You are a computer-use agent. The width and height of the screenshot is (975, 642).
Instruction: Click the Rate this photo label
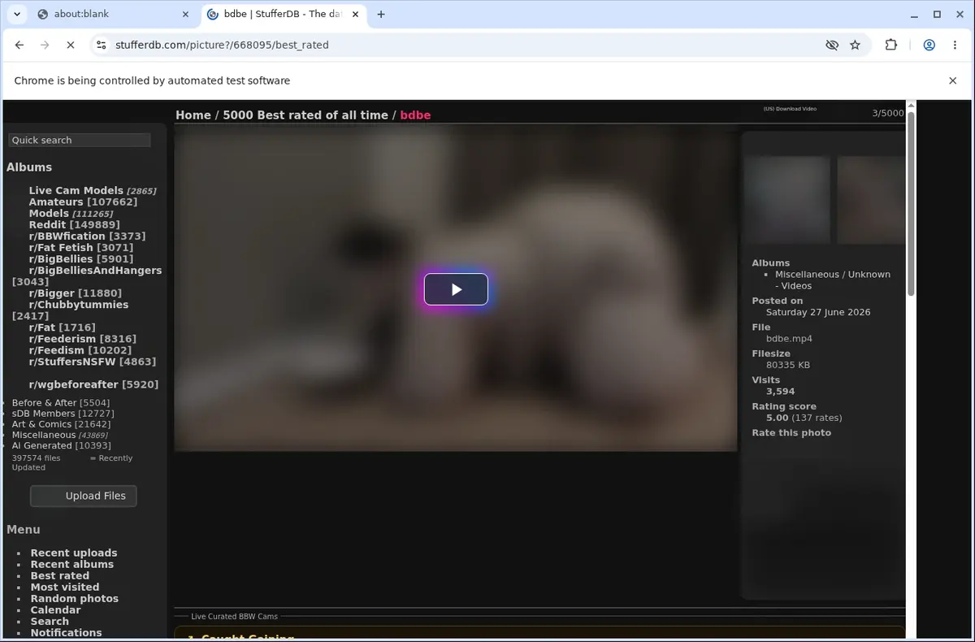(791, 432)
